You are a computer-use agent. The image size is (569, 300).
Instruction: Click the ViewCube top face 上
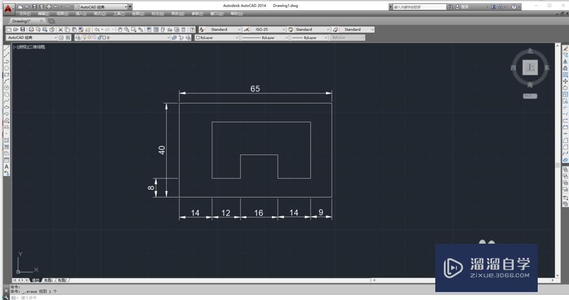[530, 68]
